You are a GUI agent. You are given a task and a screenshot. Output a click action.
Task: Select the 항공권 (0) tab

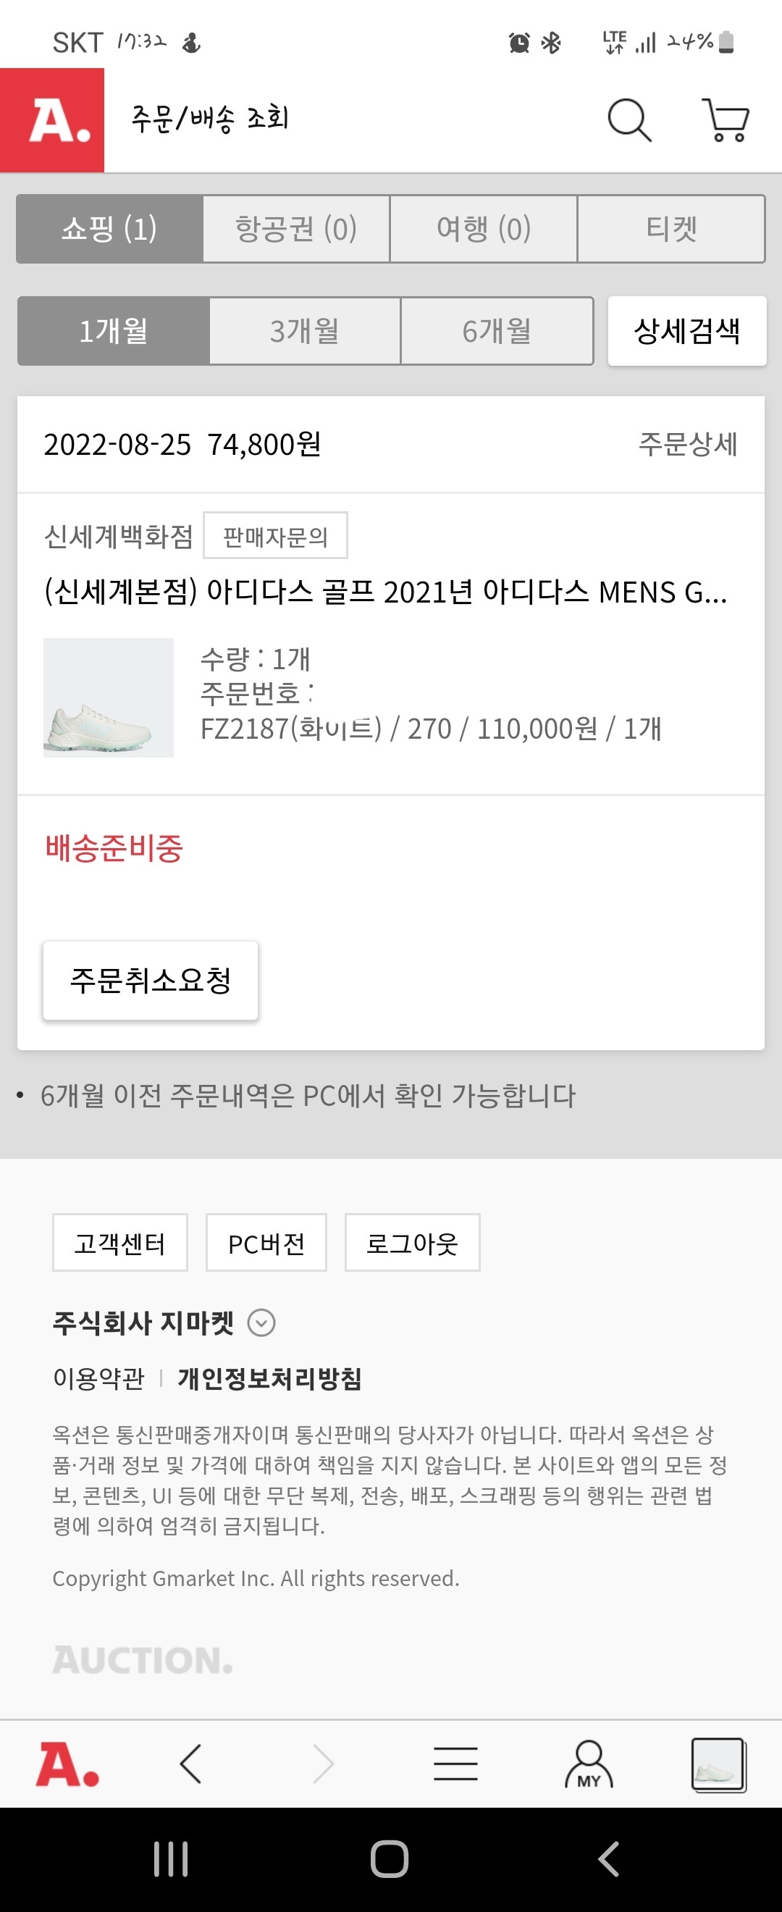[x=296, y=229]
